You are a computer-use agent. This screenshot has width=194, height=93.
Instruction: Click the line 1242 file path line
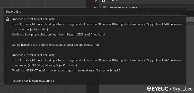(98, 60)
